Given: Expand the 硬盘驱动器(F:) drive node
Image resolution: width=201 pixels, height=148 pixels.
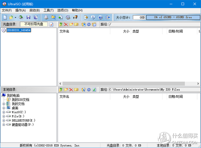Looking at the screenshot, I should (x=4, y=125).
